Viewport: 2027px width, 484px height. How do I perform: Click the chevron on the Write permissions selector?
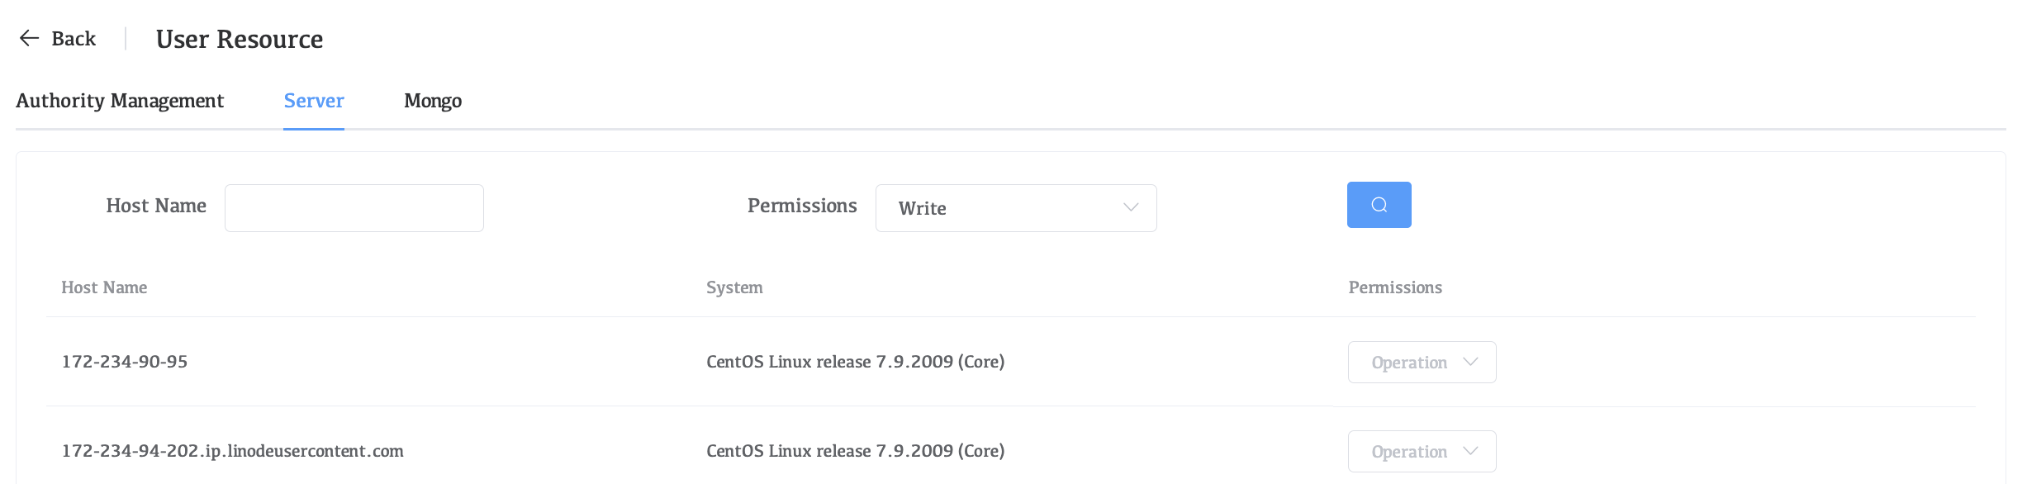pos(1131,208)
